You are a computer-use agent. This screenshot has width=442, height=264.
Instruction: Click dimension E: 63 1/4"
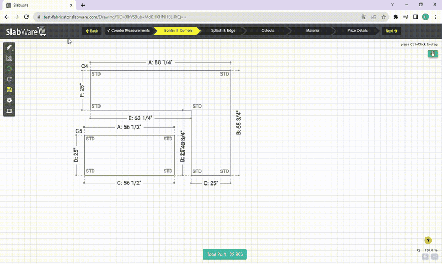[140, 118]
